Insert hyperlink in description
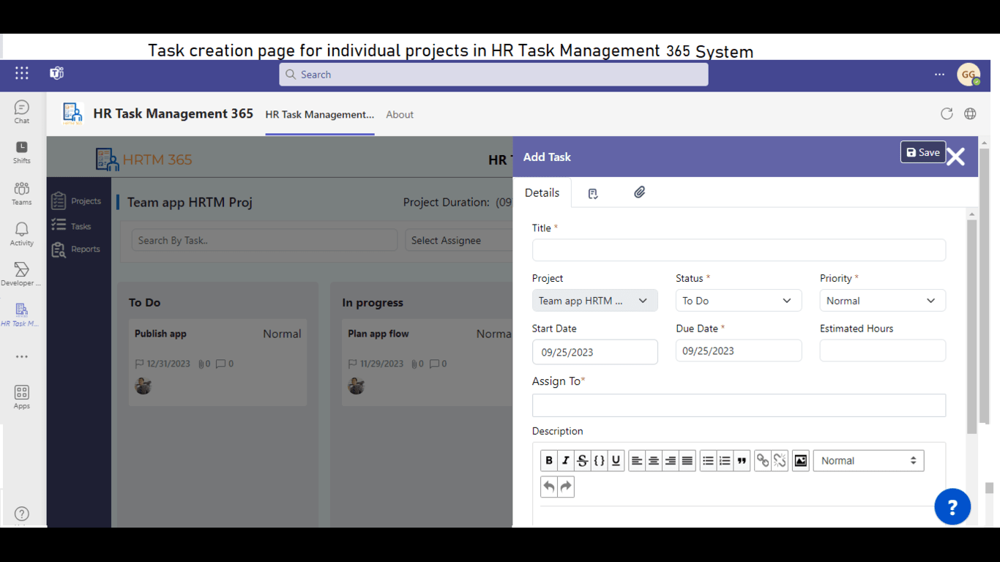1000x562 pixels. pos(763,460)
